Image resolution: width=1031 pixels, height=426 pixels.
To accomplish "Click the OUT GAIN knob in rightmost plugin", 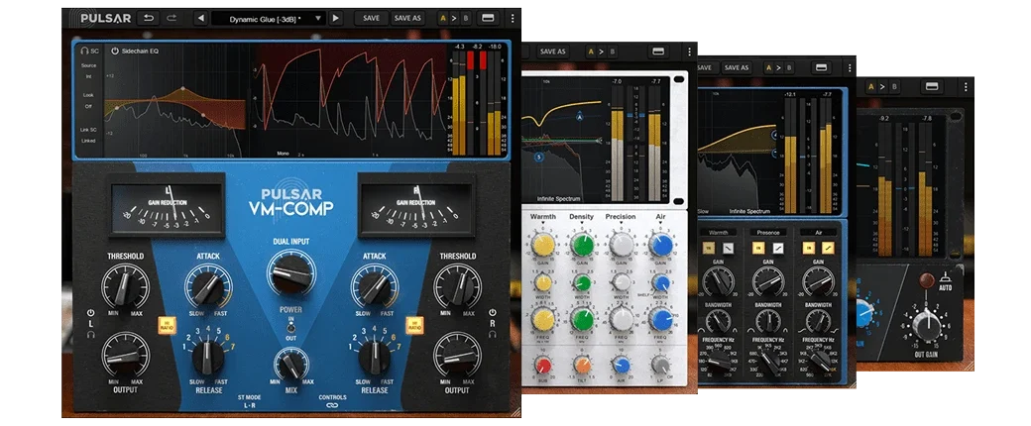I will tap(926, 324).
